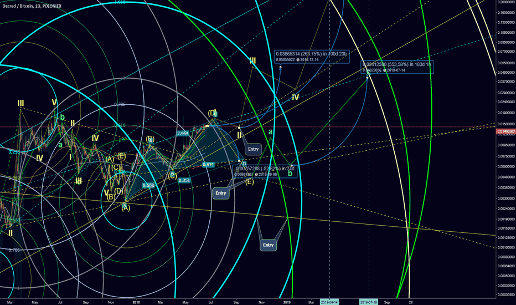Click the 0.01900000 price axis label

point(506,113)
